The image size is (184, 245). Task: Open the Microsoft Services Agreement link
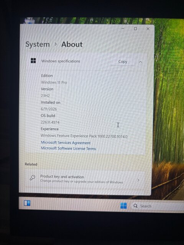click(66, 143)
